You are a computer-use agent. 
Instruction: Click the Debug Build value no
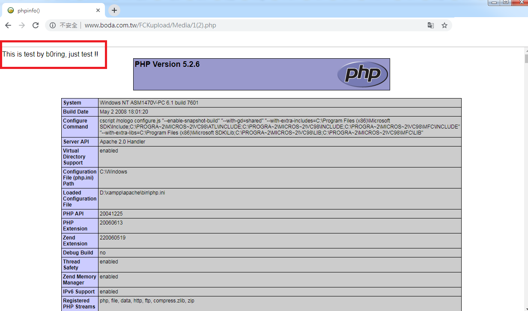[103, 253]
